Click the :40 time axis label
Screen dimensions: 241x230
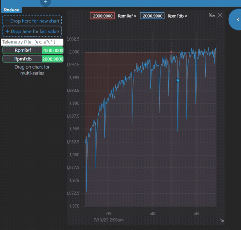point(152,214)
